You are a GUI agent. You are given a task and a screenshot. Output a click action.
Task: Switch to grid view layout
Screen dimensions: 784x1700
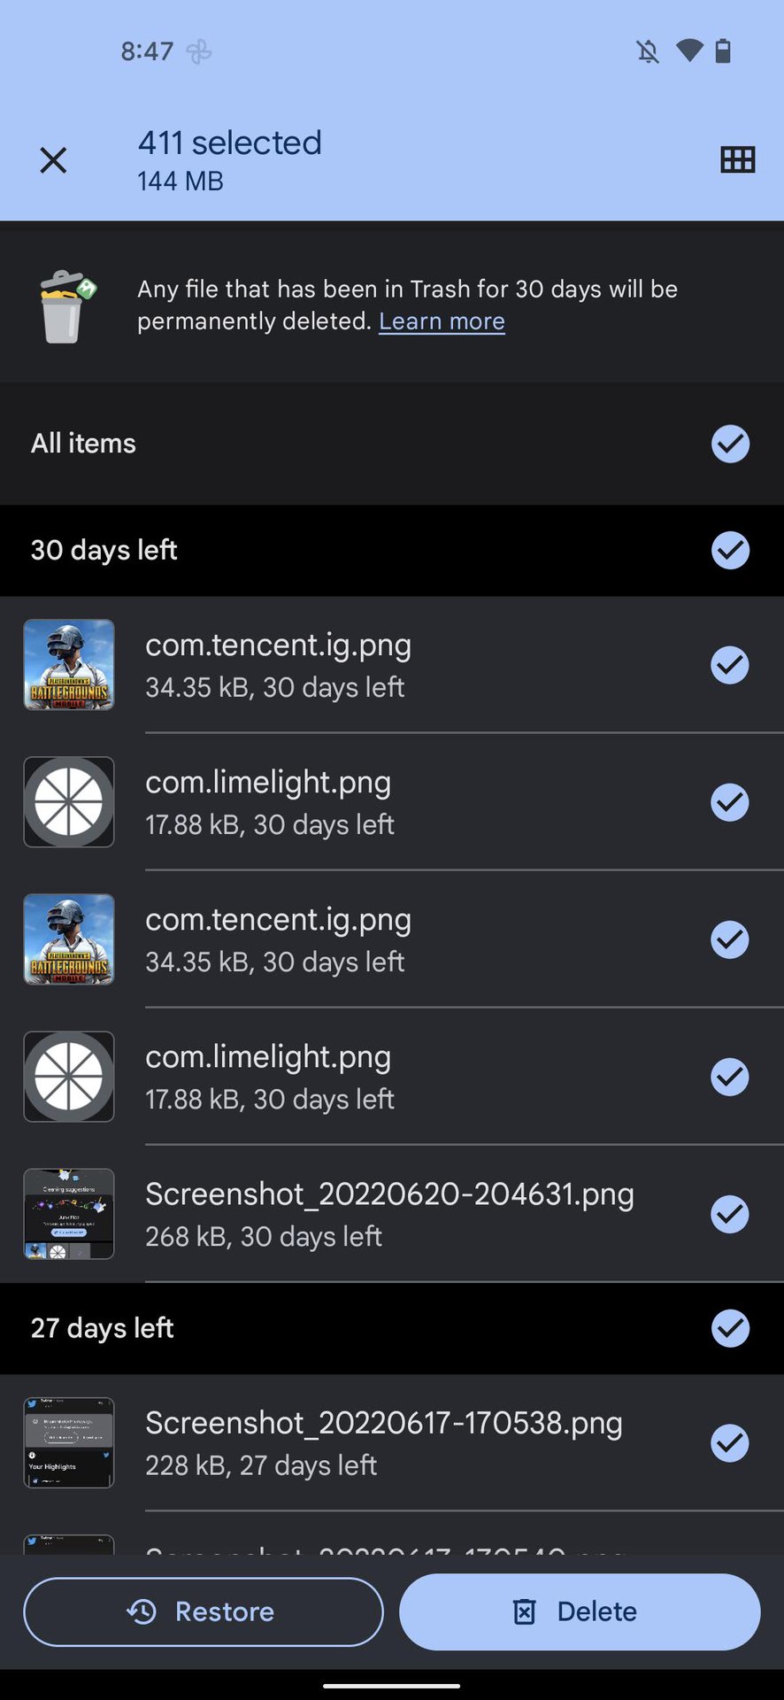(x=737, y=159)
